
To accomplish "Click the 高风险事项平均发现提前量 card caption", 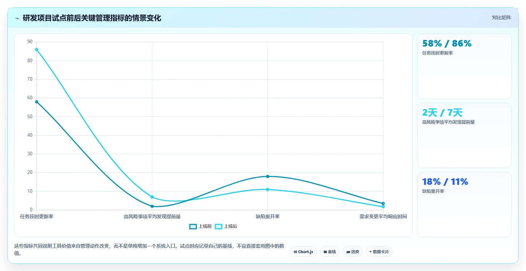I will coord(448,122).
